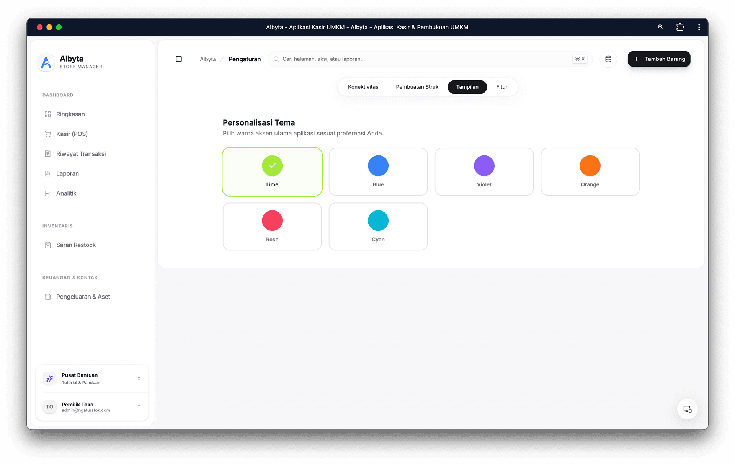
Task: Open the browser options three-dot menu
Action: pos(699,27)
